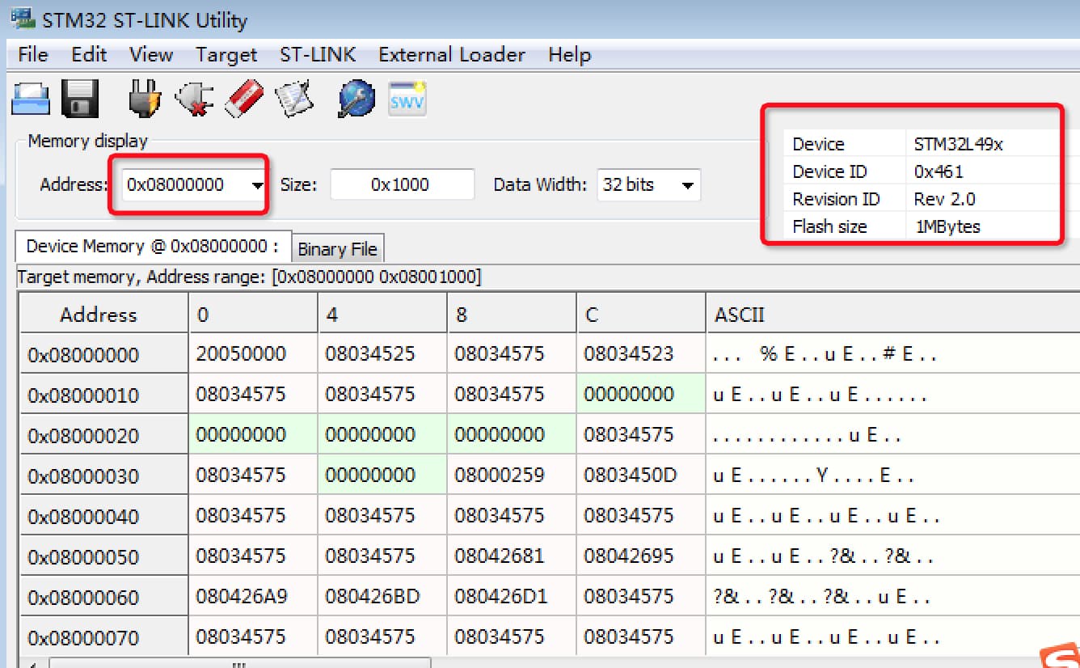Click the Open file toolbar icon
The height and width of the screenshot is (668, 1080).
pos(31,99)
